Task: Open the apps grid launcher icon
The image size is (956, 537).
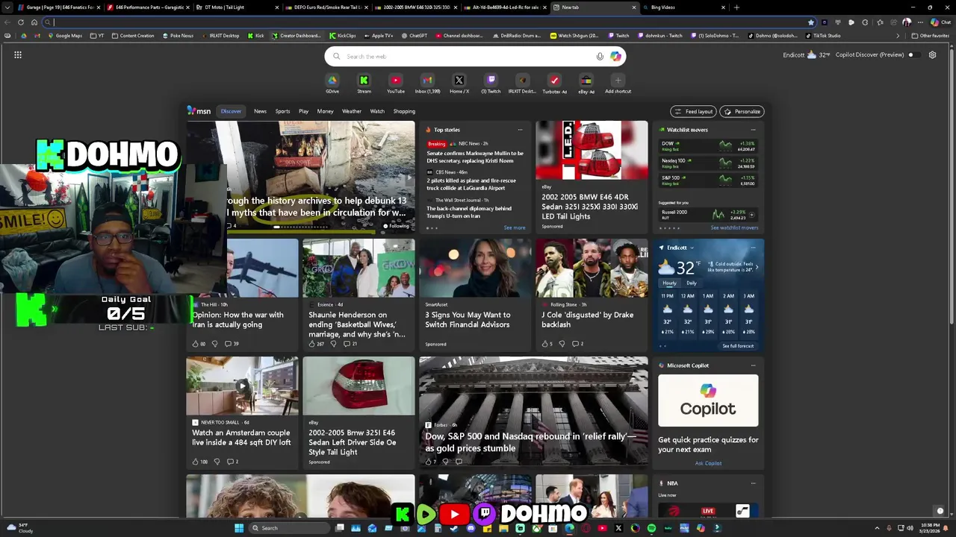Action: [x=18, y=54]
